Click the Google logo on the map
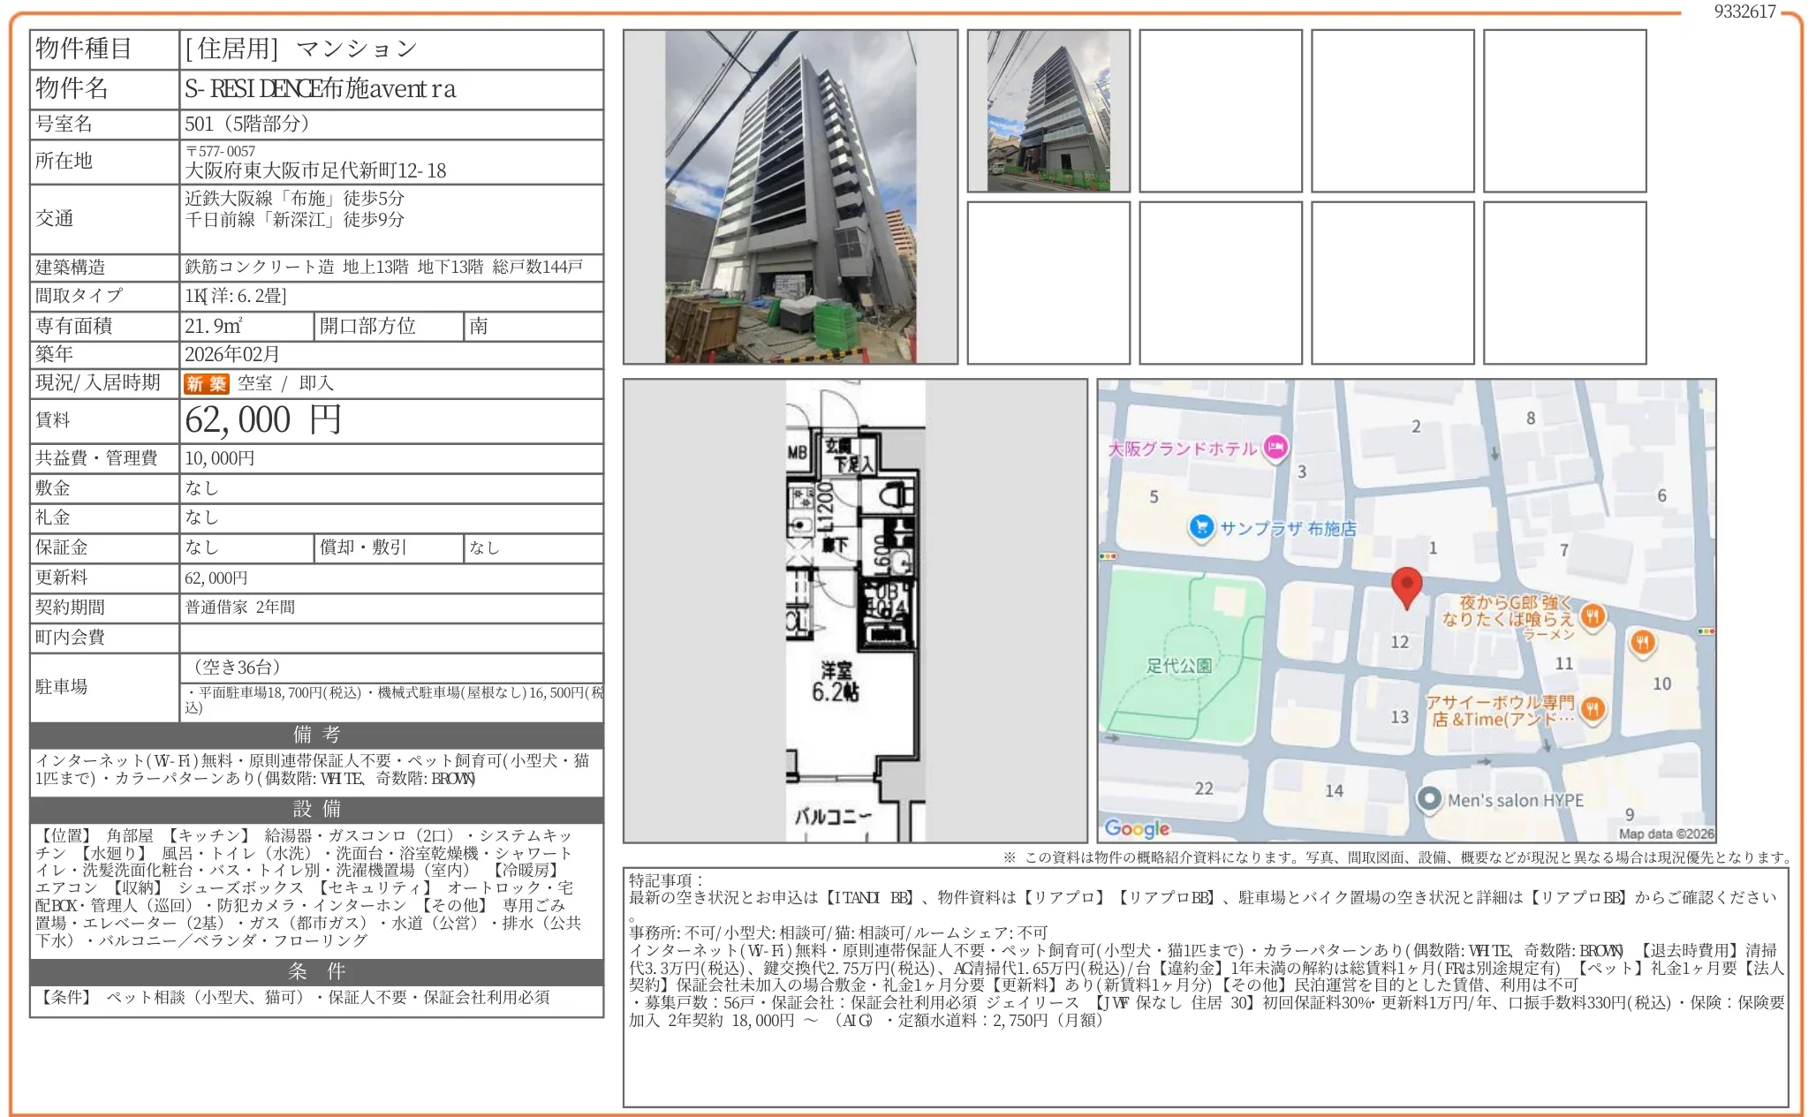 coord(1137,828)
